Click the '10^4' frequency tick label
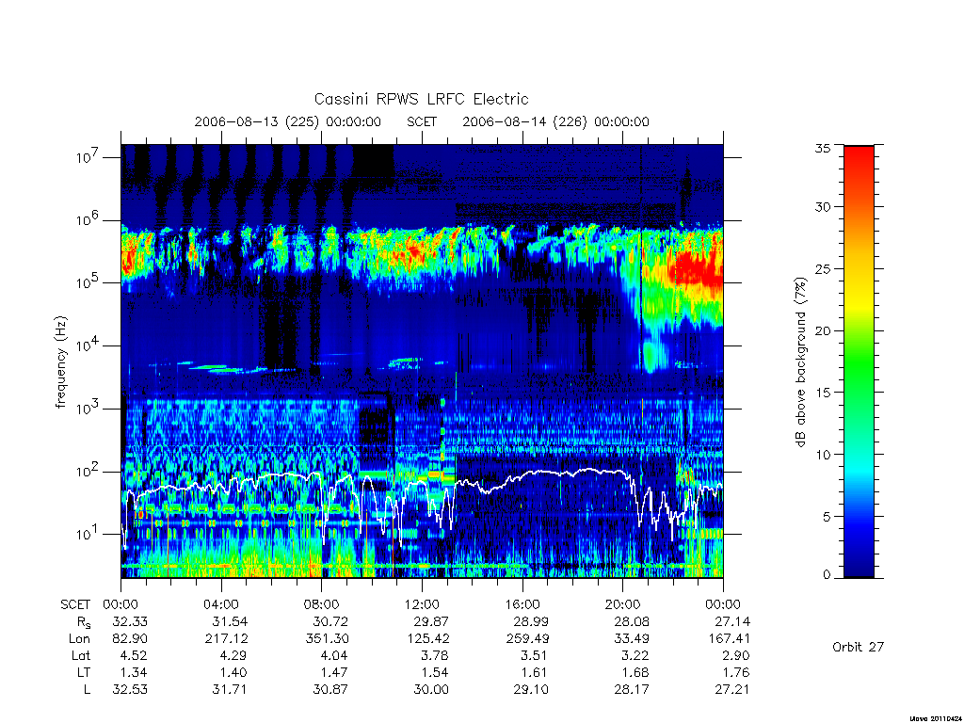Viewport: 964px width, 723px height. click(88, 345)
